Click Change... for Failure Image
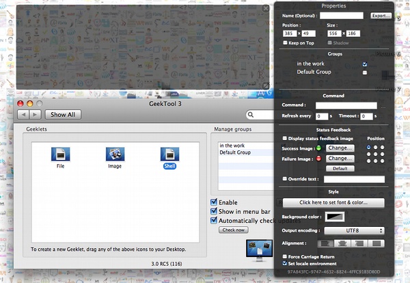This screenshot has width=410, height=283. (340, 159)
